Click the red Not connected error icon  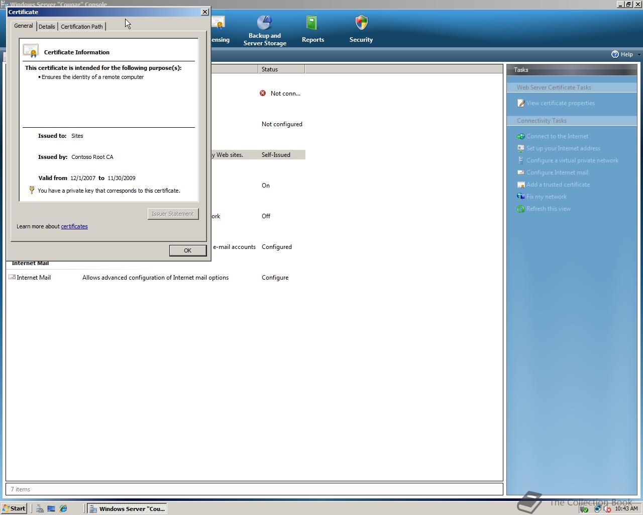[x=263, y=93]
